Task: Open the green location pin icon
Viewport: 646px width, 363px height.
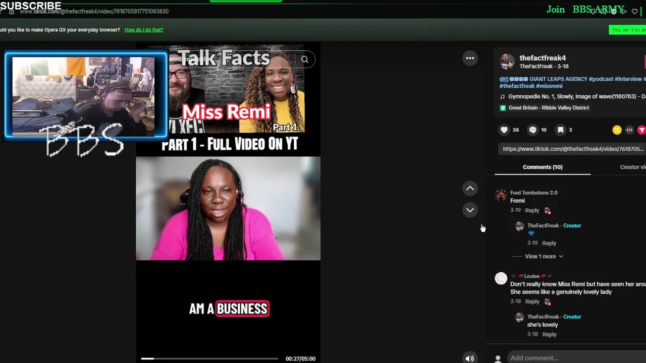Action: [x=503, y=107]
